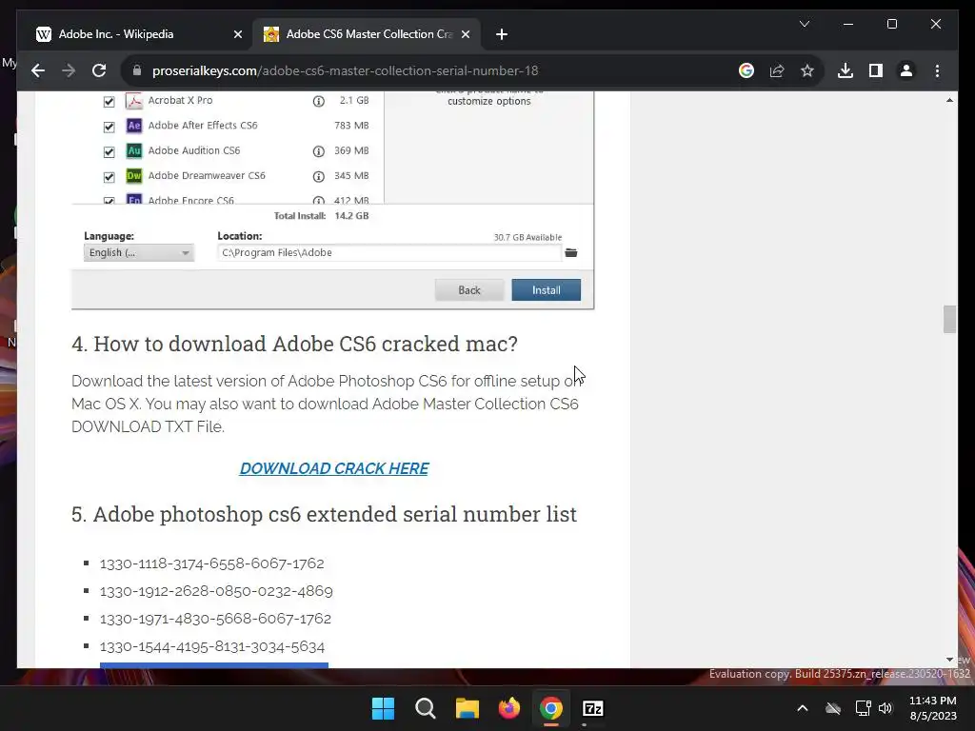Show info for Acrobat X Pro
Screen dimensions: 975x731
318,101
